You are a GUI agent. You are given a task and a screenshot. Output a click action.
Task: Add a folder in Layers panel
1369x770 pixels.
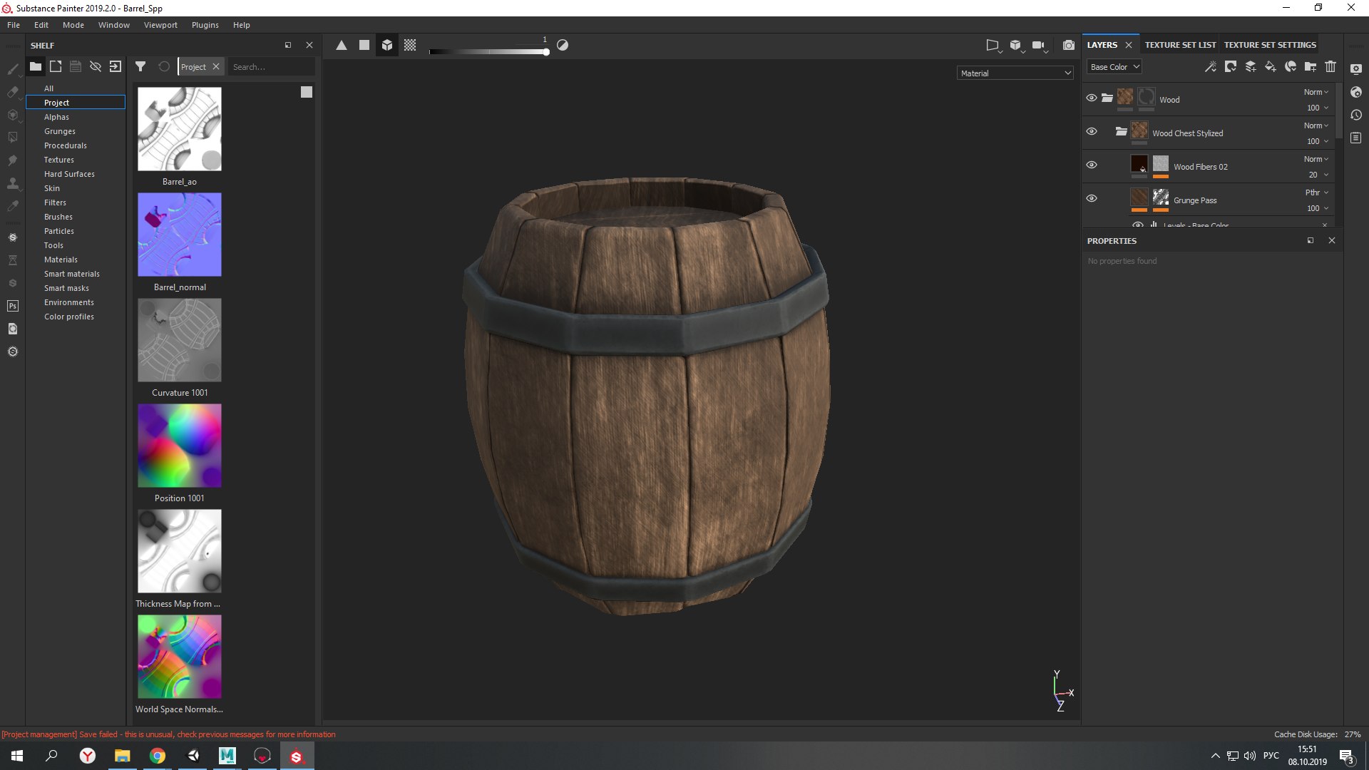click(x=1311, y=66)
